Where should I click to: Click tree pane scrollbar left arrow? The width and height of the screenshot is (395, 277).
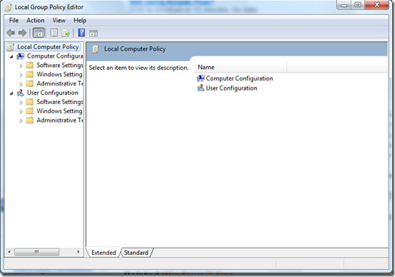point(9,252)
